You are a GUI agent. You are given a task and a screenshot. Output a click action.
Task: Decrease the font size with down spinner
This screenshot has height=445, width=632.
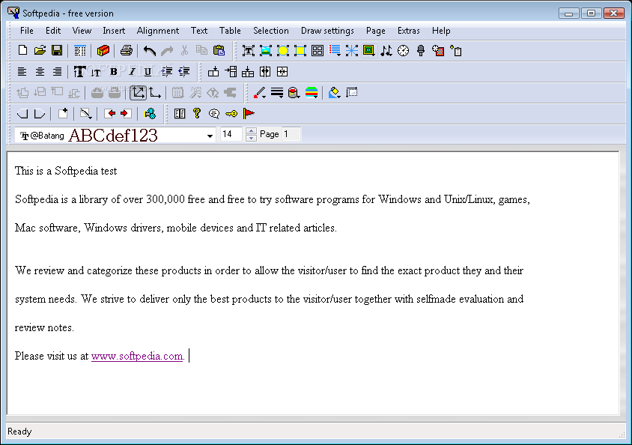251,138
